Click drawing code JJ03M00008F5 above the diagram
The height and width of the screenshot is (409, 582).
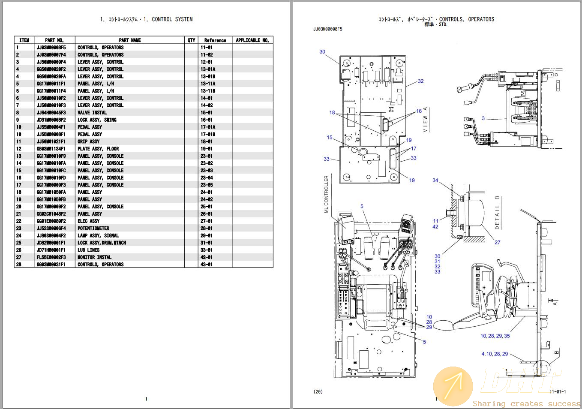pos(328,29)
